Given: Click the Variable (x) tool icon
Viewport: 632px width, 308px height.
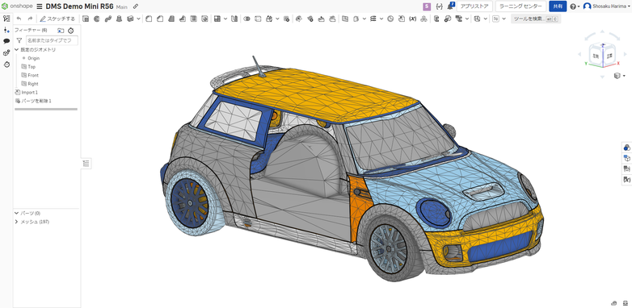Looking at the screenshot, I should pos(412,19).
